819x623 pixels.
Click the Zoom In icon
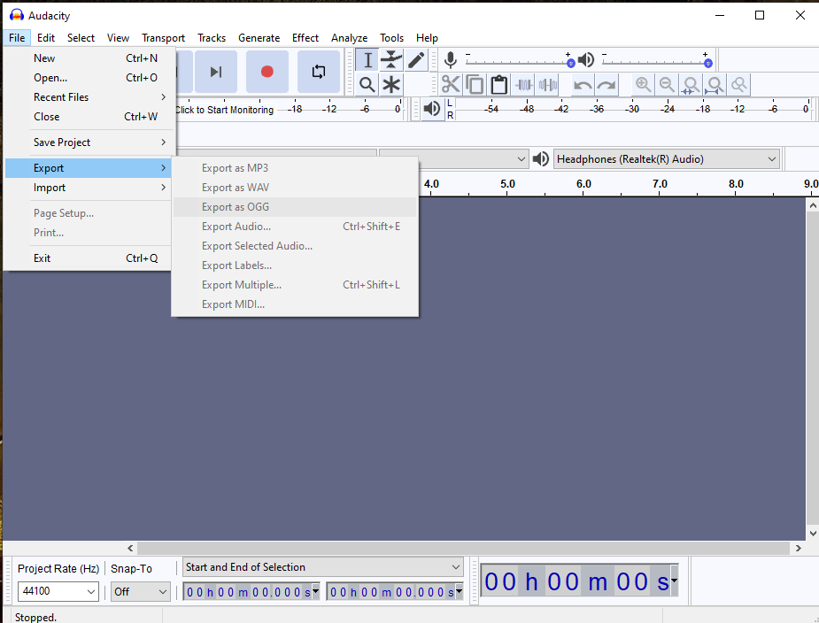643,85
